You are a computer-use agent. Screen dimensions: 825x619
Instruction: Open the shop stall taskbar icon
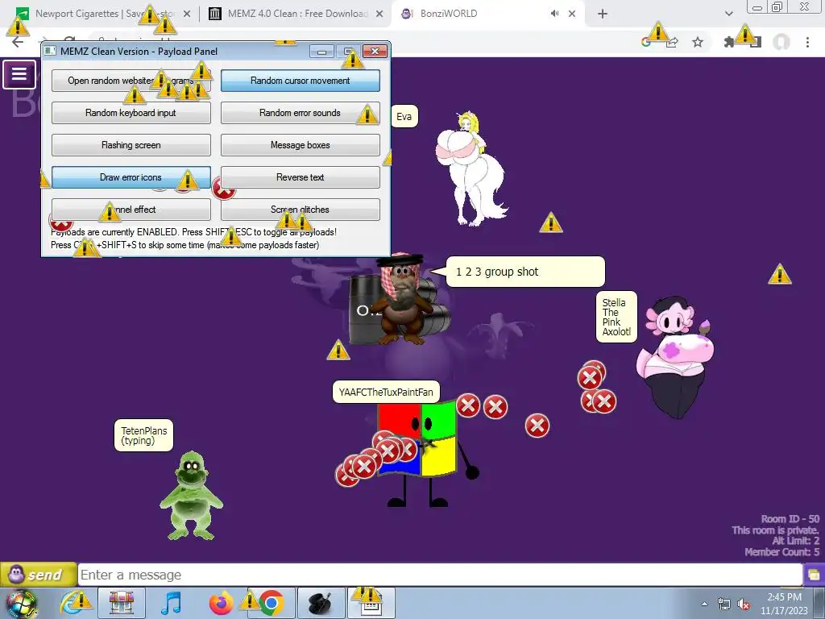click(x=122, y=603)
